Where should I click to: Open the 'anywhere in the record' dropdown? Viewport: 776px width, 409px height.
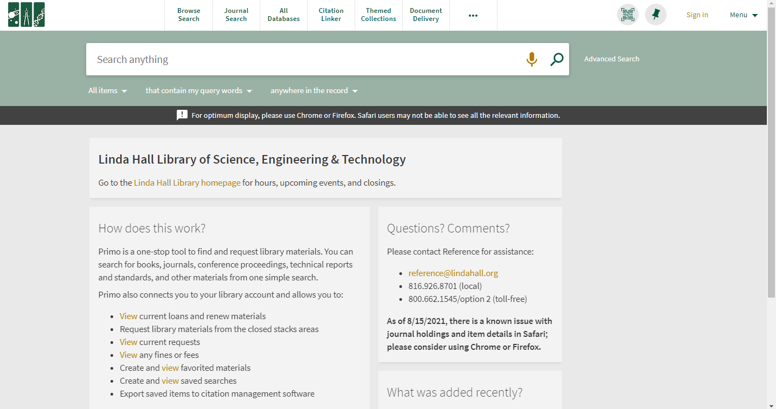point(314,90)
